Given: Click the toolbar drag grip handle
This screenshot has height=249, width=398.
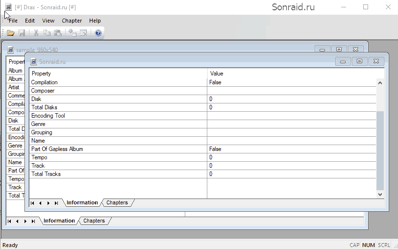Looking at the screenshot, I should click(x=3, y=33).
